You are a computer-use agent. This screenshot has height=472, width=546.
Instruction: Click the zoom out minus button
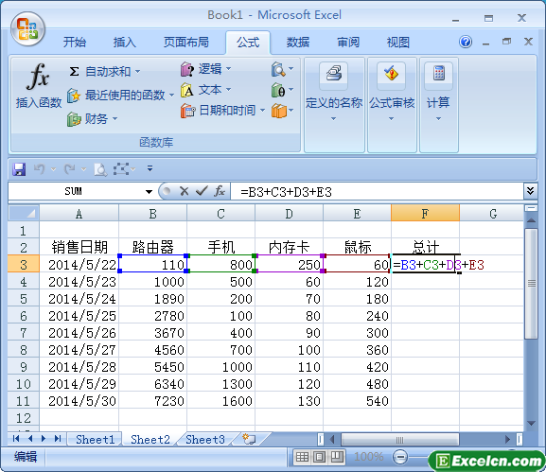[400, 457]
